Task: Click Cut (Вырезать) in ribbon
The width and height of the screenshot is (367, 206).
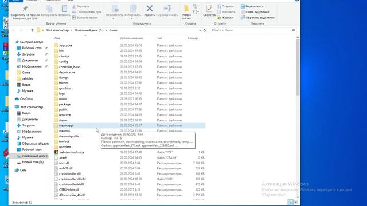Action: tap(80, 6)
